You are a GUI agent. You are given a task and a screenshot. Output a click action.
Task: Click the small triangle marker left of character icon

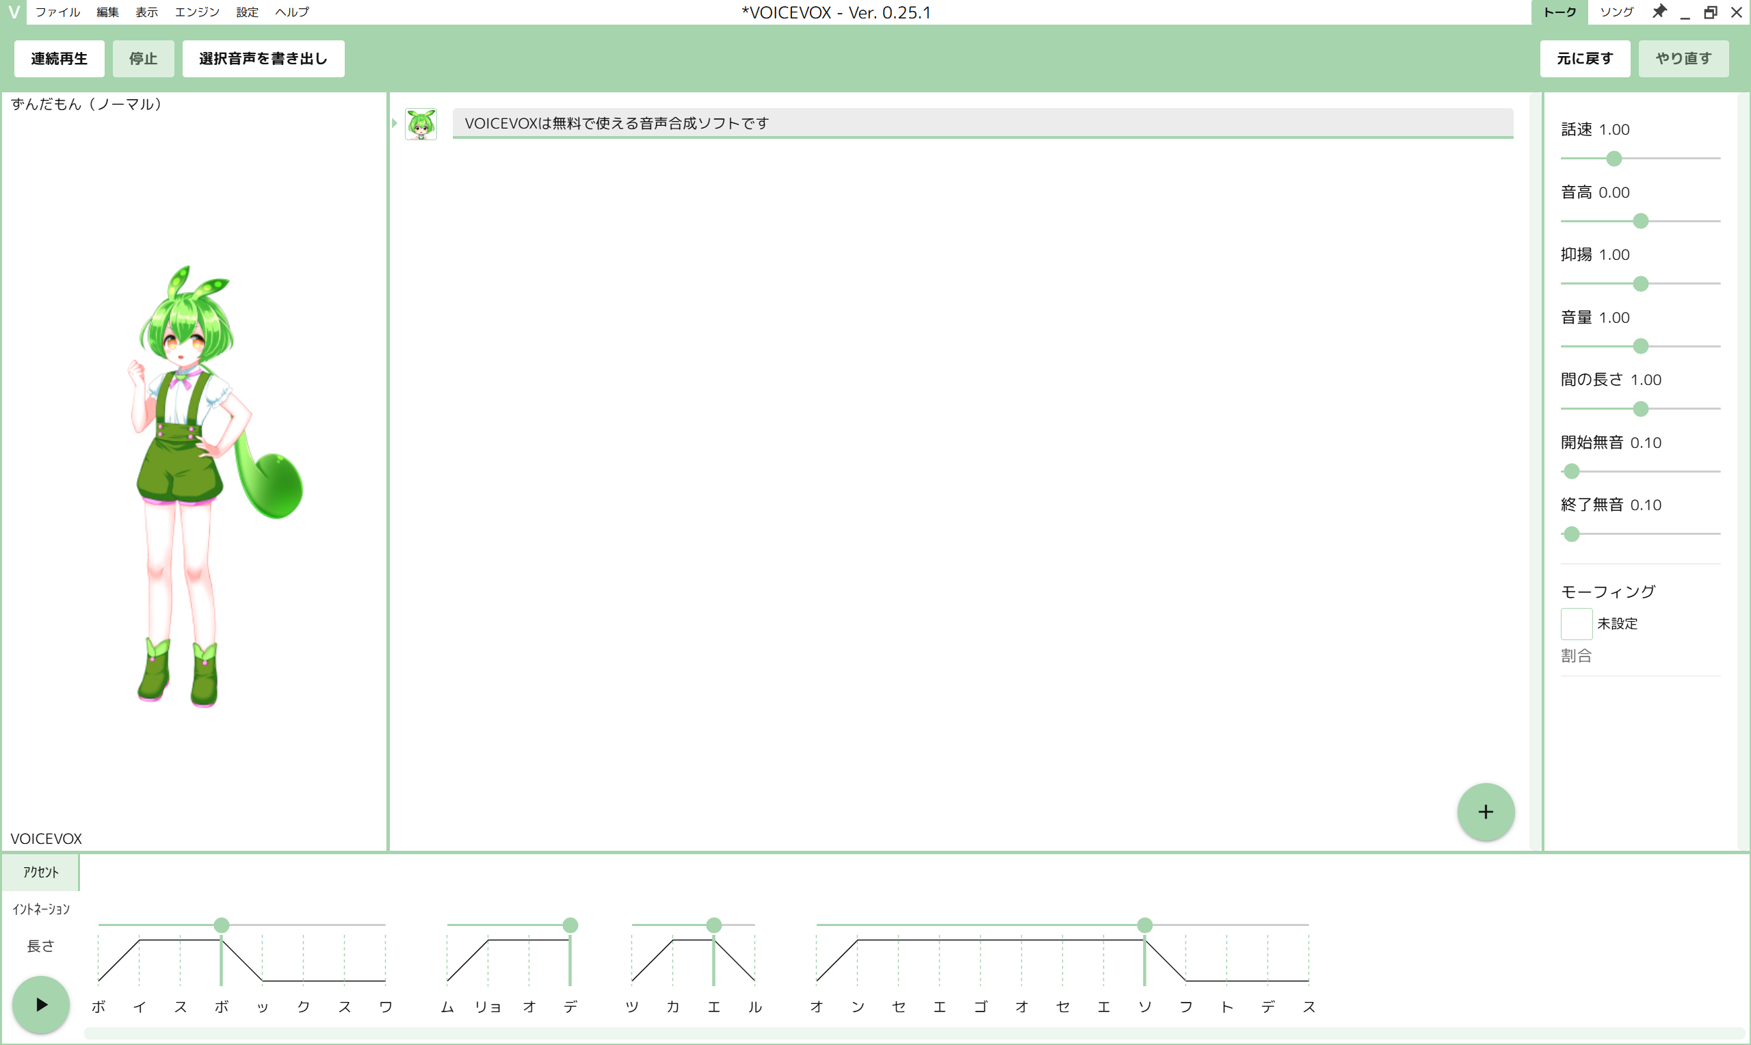[395, 123]
